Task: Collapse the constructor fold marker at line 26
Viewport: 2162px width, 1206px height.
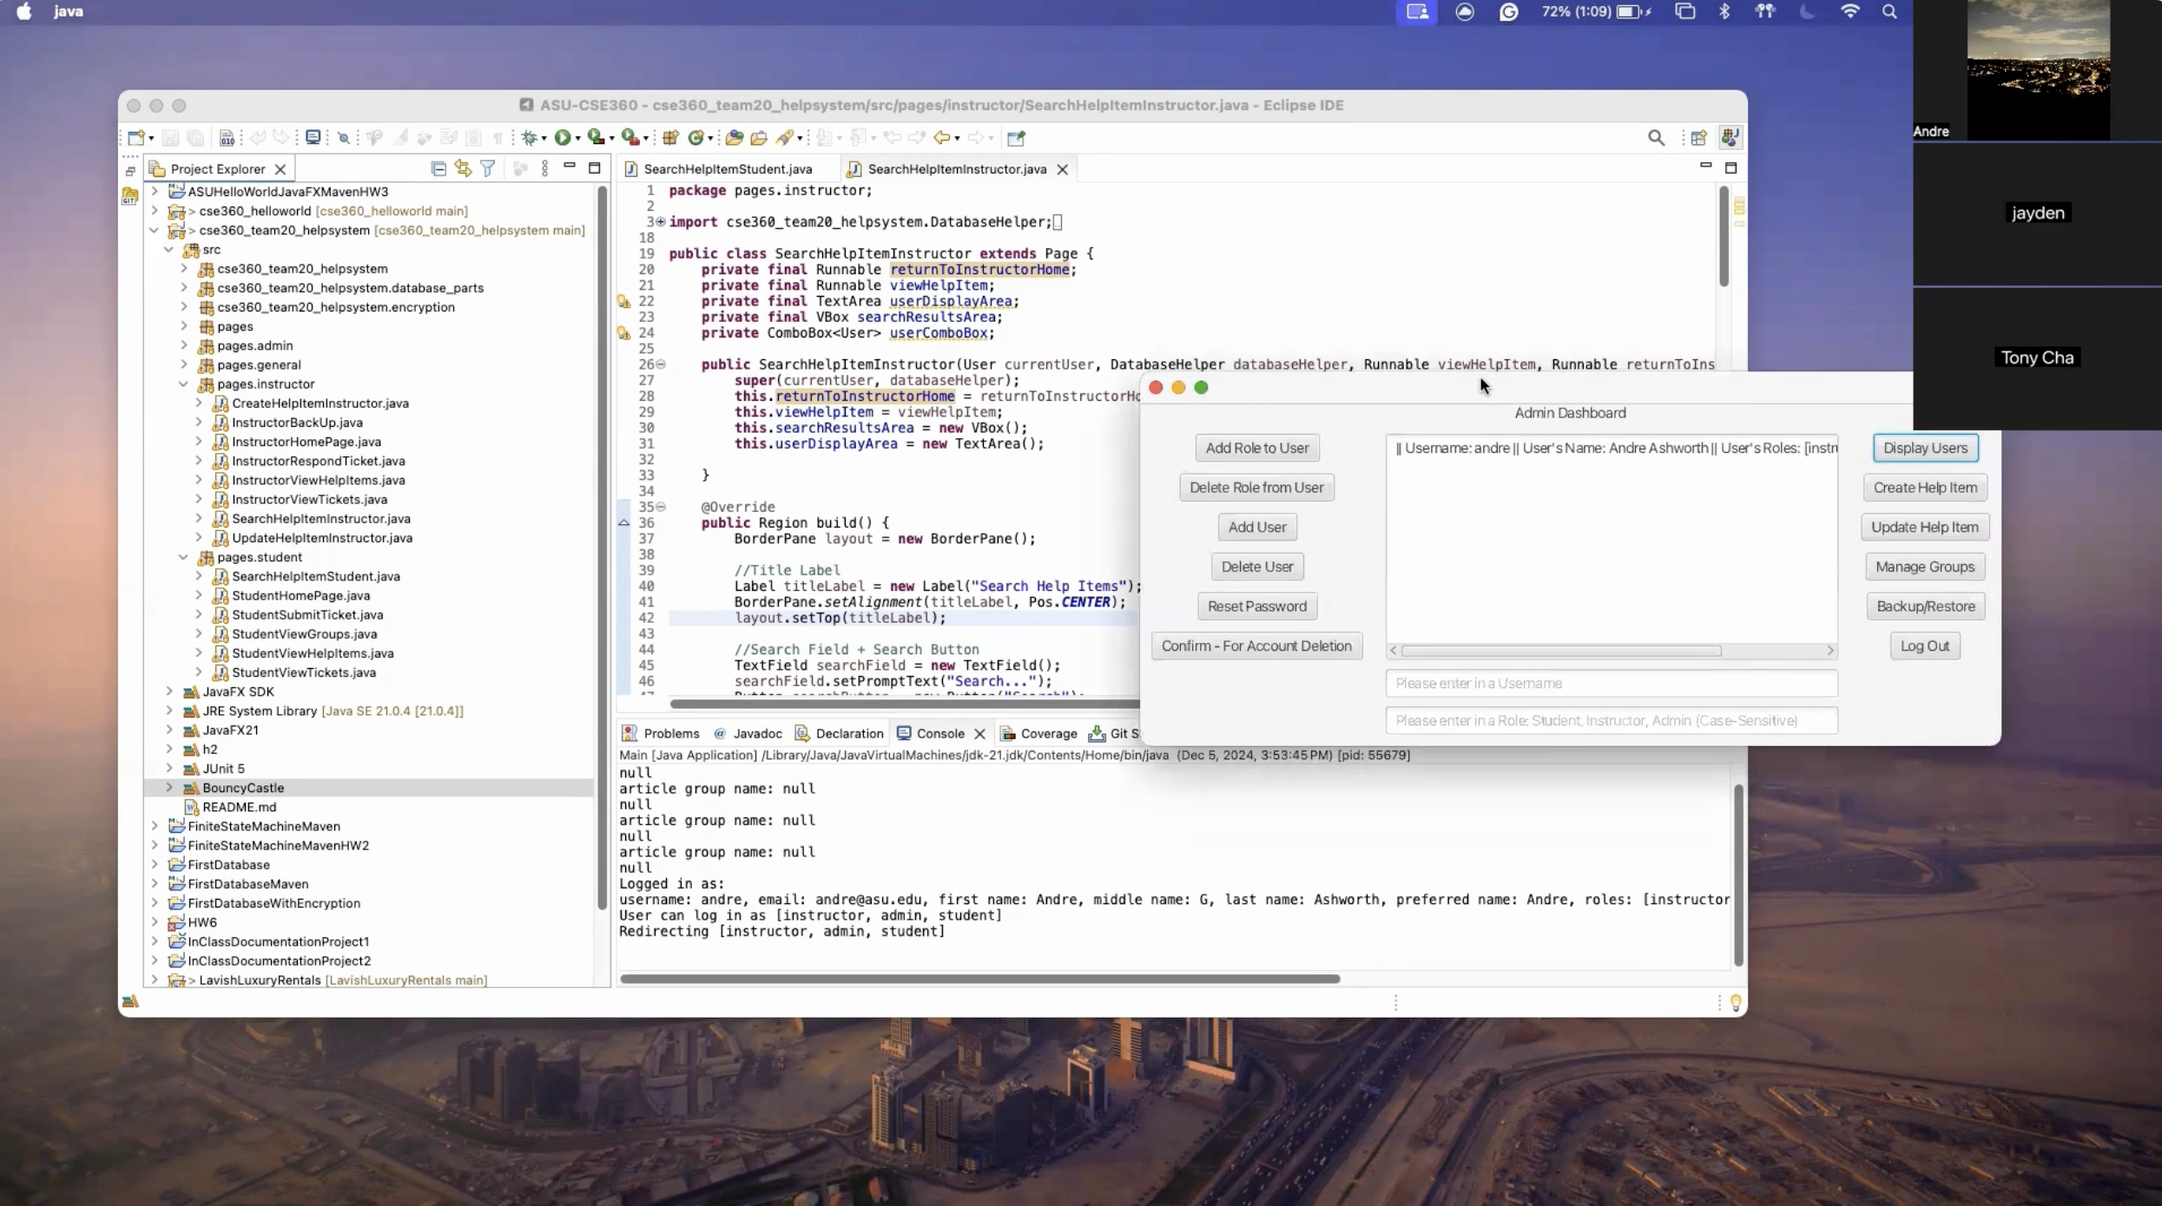Action: (x=661, y=364)
